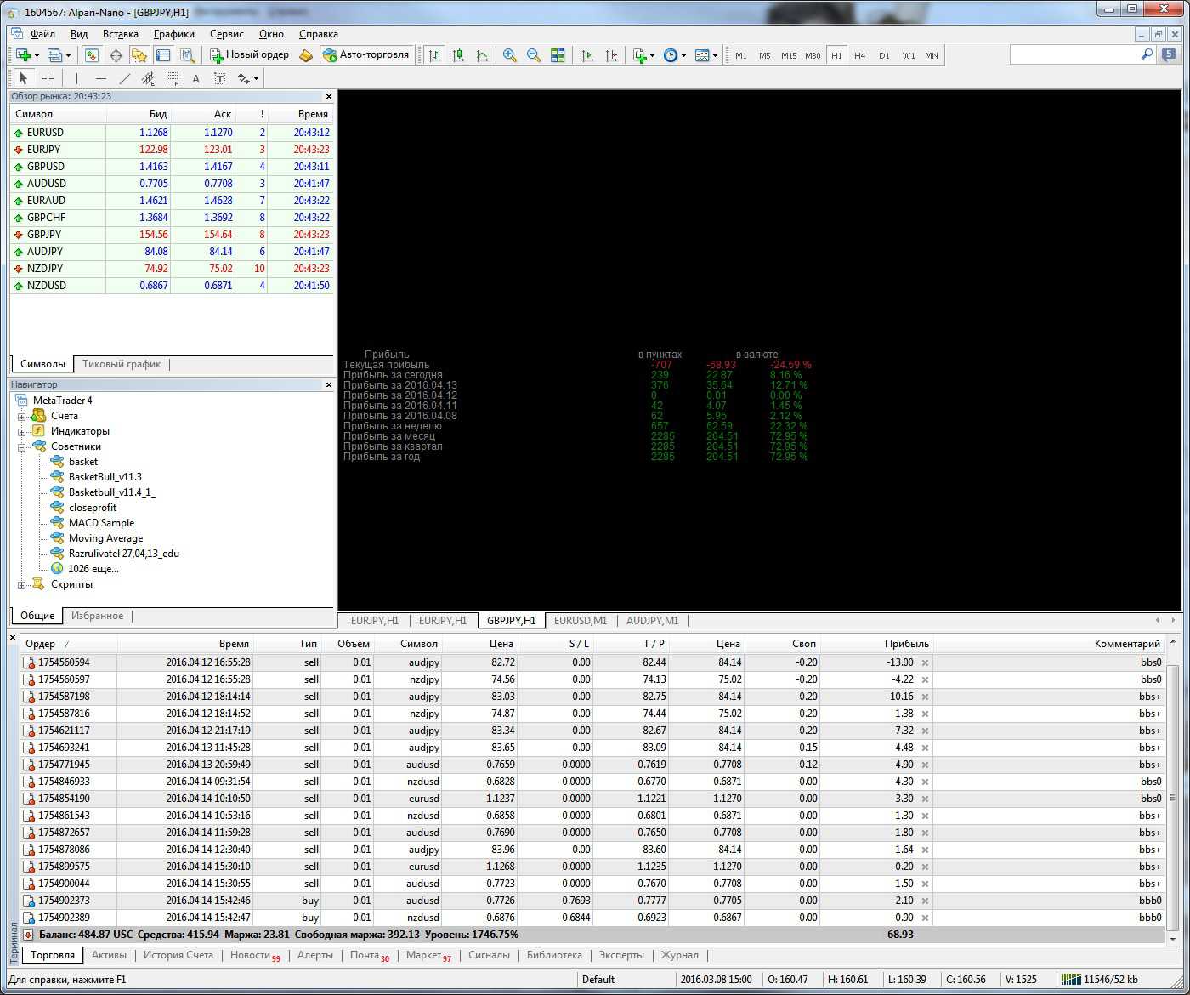
Task: Click the zoom out magnifier icon
Action: [x=534, y=55]
